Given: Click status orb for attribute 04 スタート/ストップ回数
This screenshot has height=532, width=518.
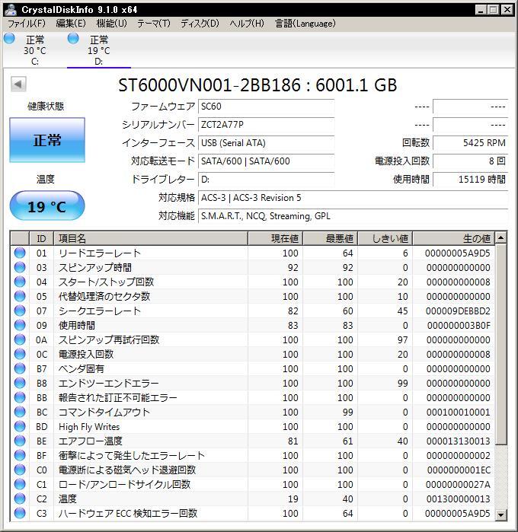Looking at the screenshot, I should click(20, 282).
